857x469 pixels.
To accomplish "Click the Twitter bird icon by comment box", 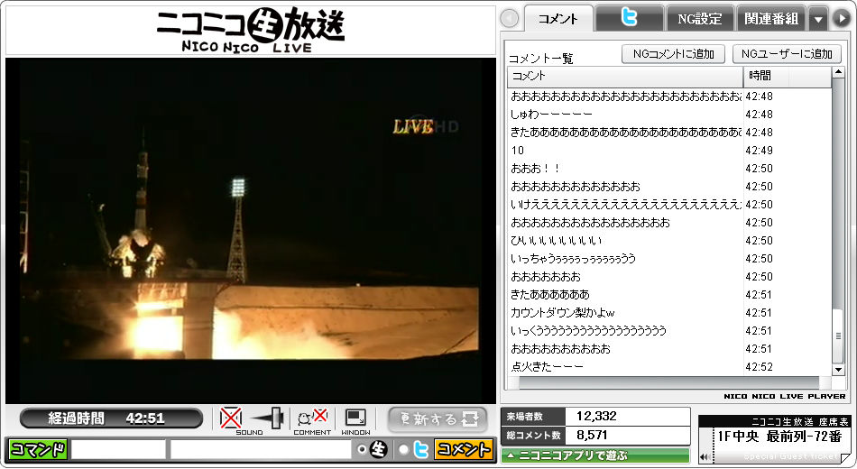I will [x=420, y=449].
